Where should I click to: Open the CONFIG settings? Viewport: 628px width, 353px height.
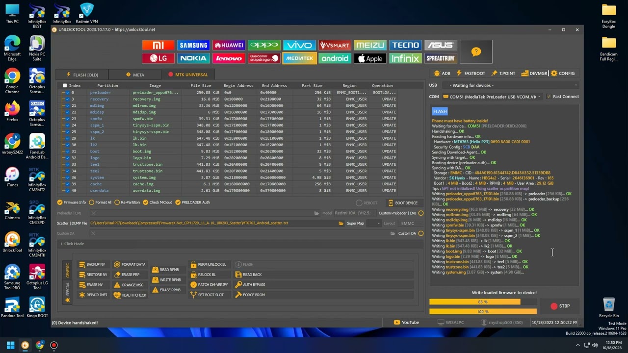[x=563, y=74]
